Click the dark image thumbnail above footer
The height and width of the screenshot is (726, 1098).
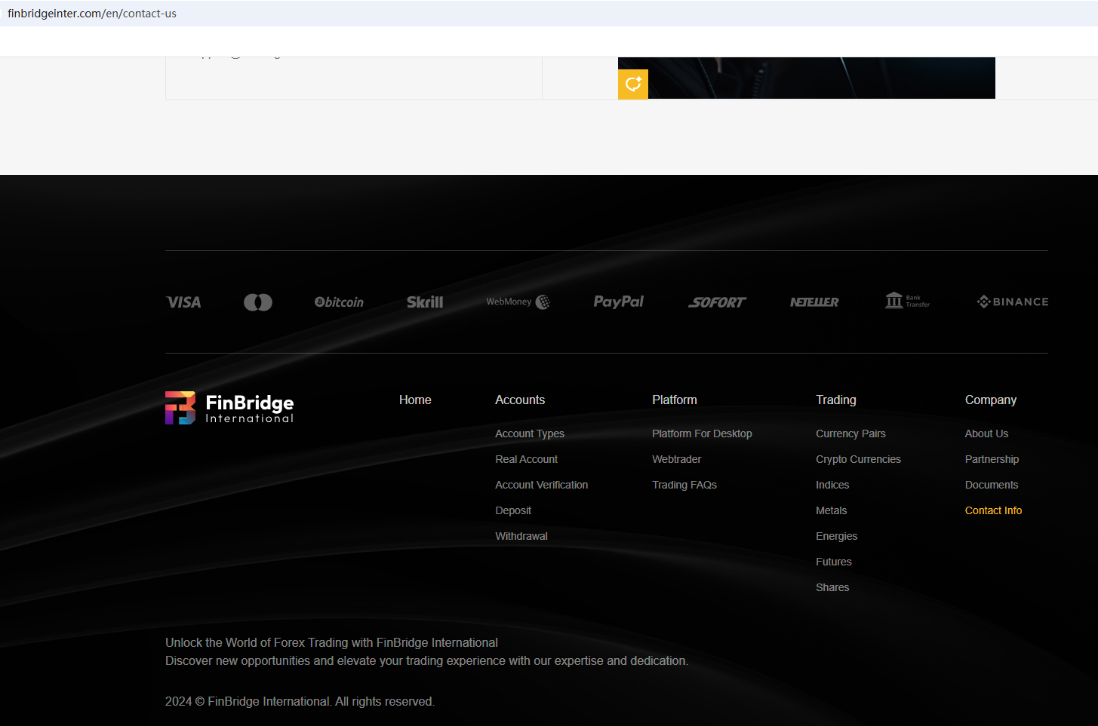point(807,78)
